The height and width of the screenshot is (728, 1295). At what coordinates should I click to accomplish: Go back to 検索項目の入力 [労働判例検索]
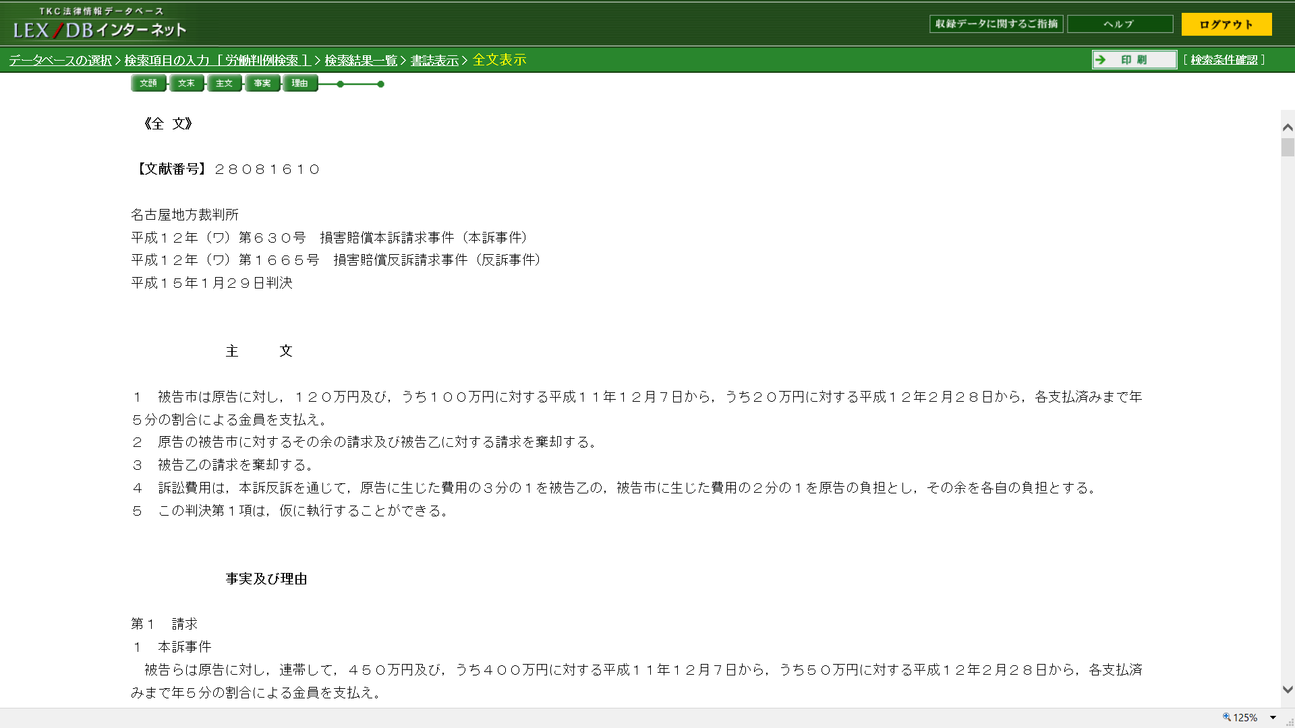(217, 61)
